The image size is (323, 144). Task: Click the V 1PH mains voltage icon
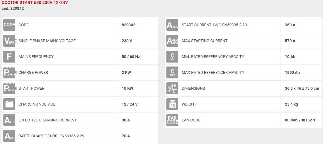pos(9,41)
